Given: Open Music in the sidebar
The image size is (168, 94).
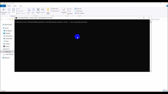Looking at the screenshot, I should tap(6, 41).
